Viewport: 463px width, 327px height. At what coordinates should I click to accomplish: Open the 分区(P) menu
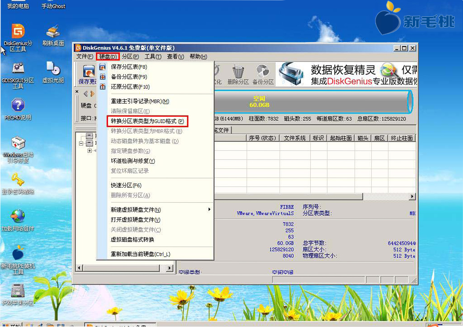click(x=130, y=57)
